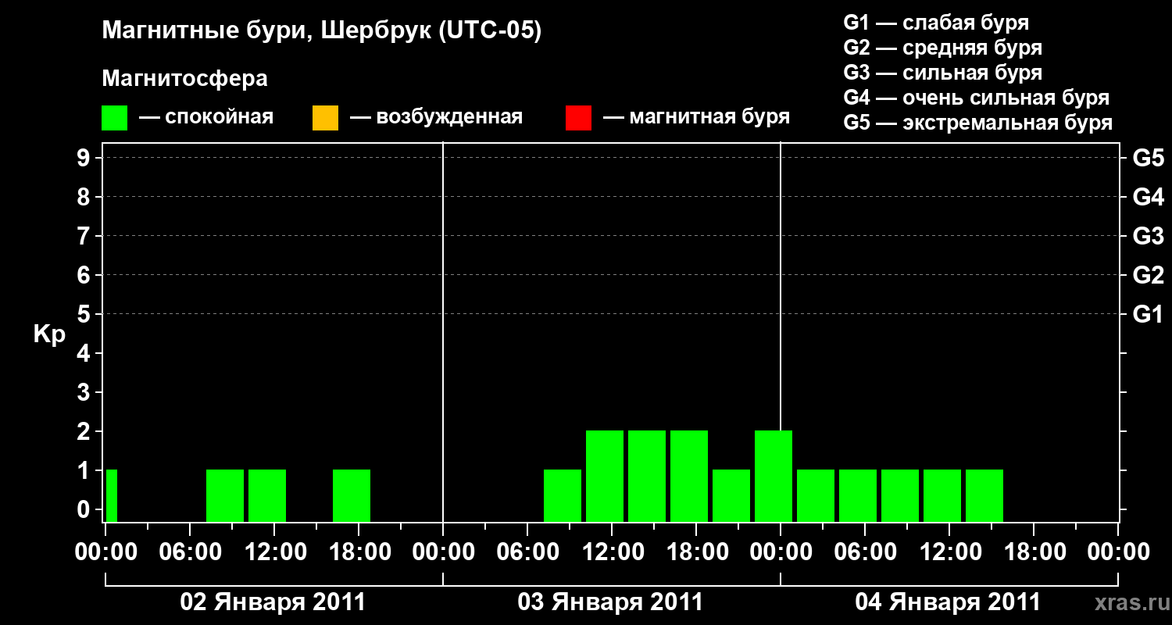Click the 10:00–13:00 Kp 2 bar on 03 Января
The width and height of the screenshot is (1172, 625).
point(605,476)
